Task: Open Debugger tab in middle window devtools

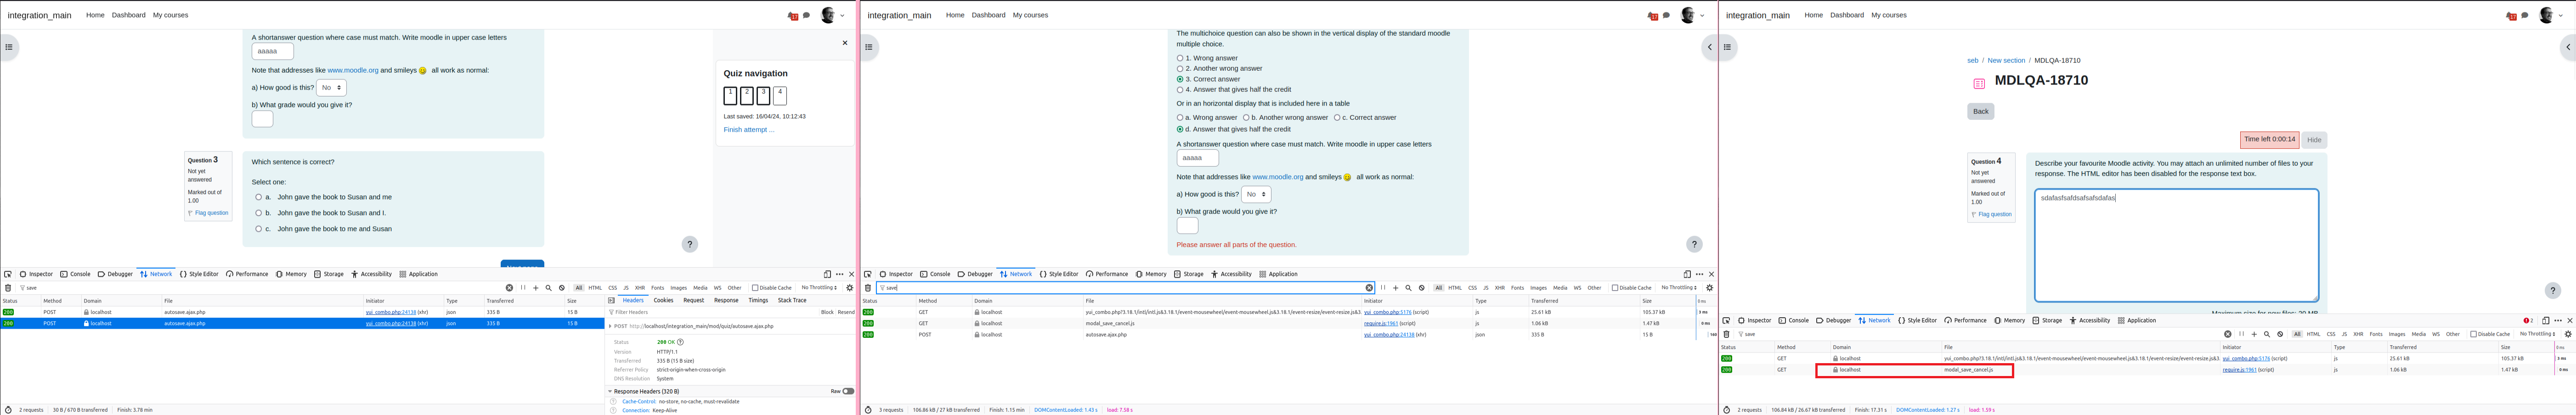Action: coord(975,274)
